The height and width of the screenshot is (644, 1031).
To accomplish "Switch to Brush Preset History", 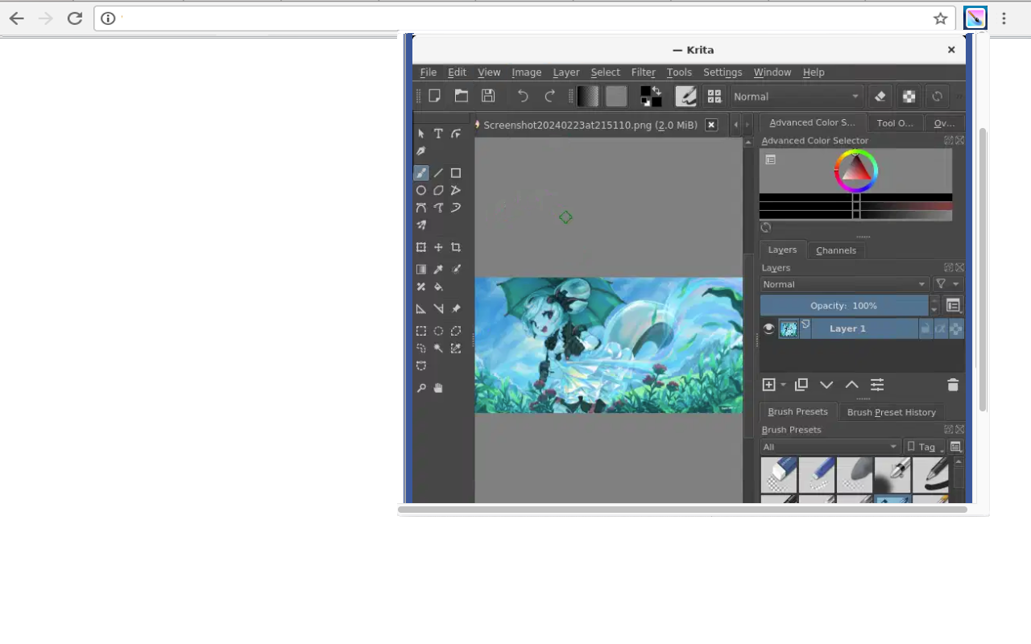I will coord(891,411).
